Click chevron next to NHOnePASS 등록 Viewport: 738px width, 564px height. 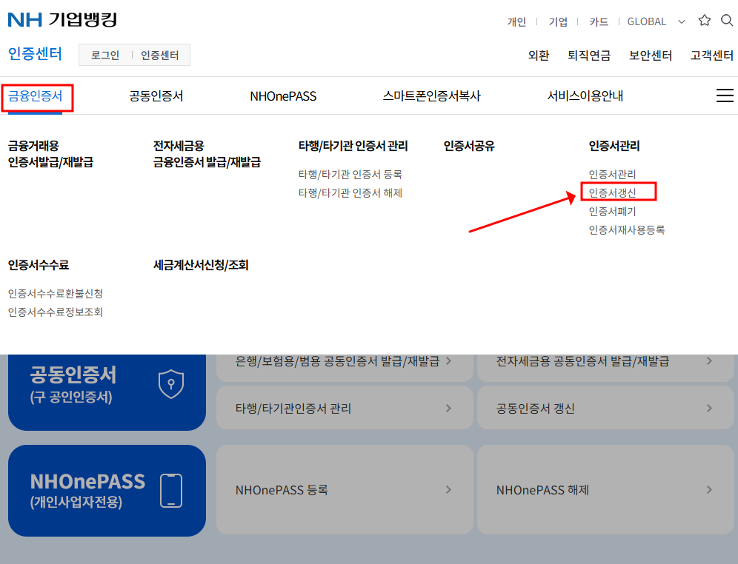(448, 490)
